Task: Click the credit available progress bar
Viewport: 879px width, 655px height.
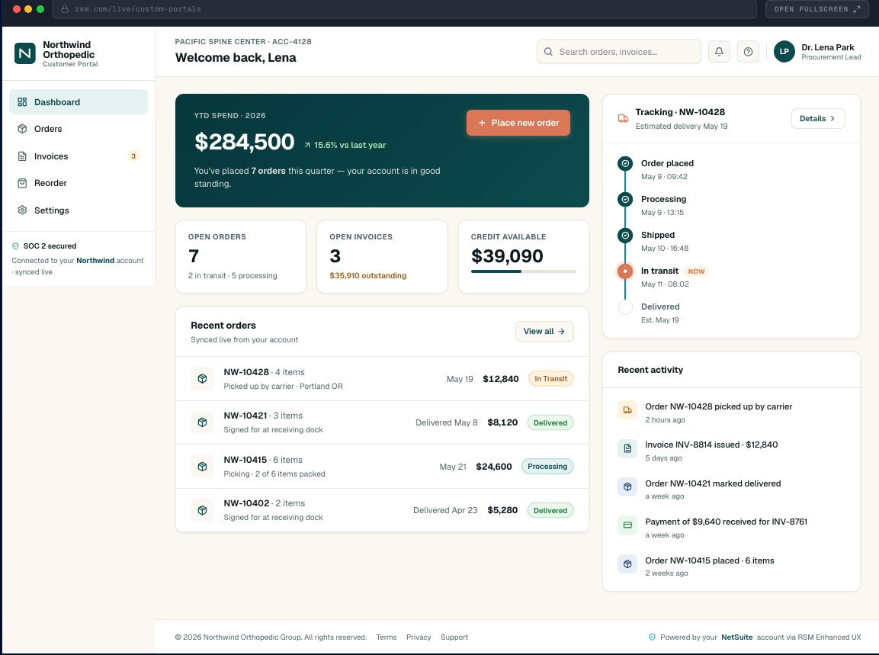Action: click(x=524, y=271)
